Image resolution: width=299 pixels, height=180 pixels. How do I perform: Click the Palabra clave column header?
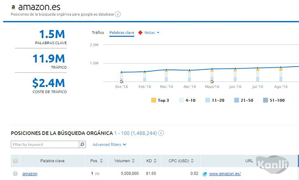click(52, 161)
